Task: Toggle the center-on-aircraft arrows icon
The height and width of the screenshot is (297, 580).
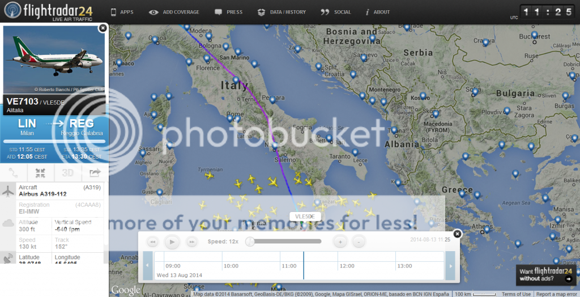Action: pyautogui.click(x=40, y=173)
